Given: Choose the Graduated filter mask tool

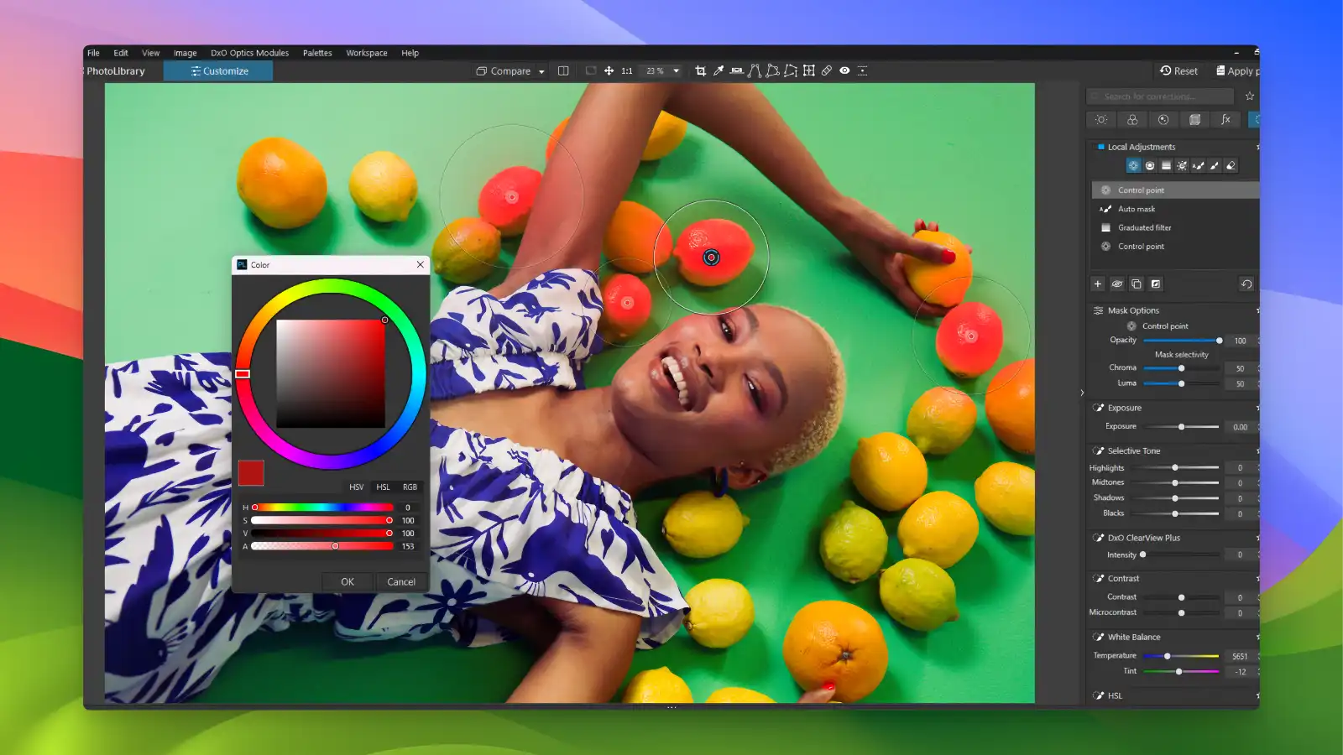Looking at the screenshot, I should (x=1166, y=166).
